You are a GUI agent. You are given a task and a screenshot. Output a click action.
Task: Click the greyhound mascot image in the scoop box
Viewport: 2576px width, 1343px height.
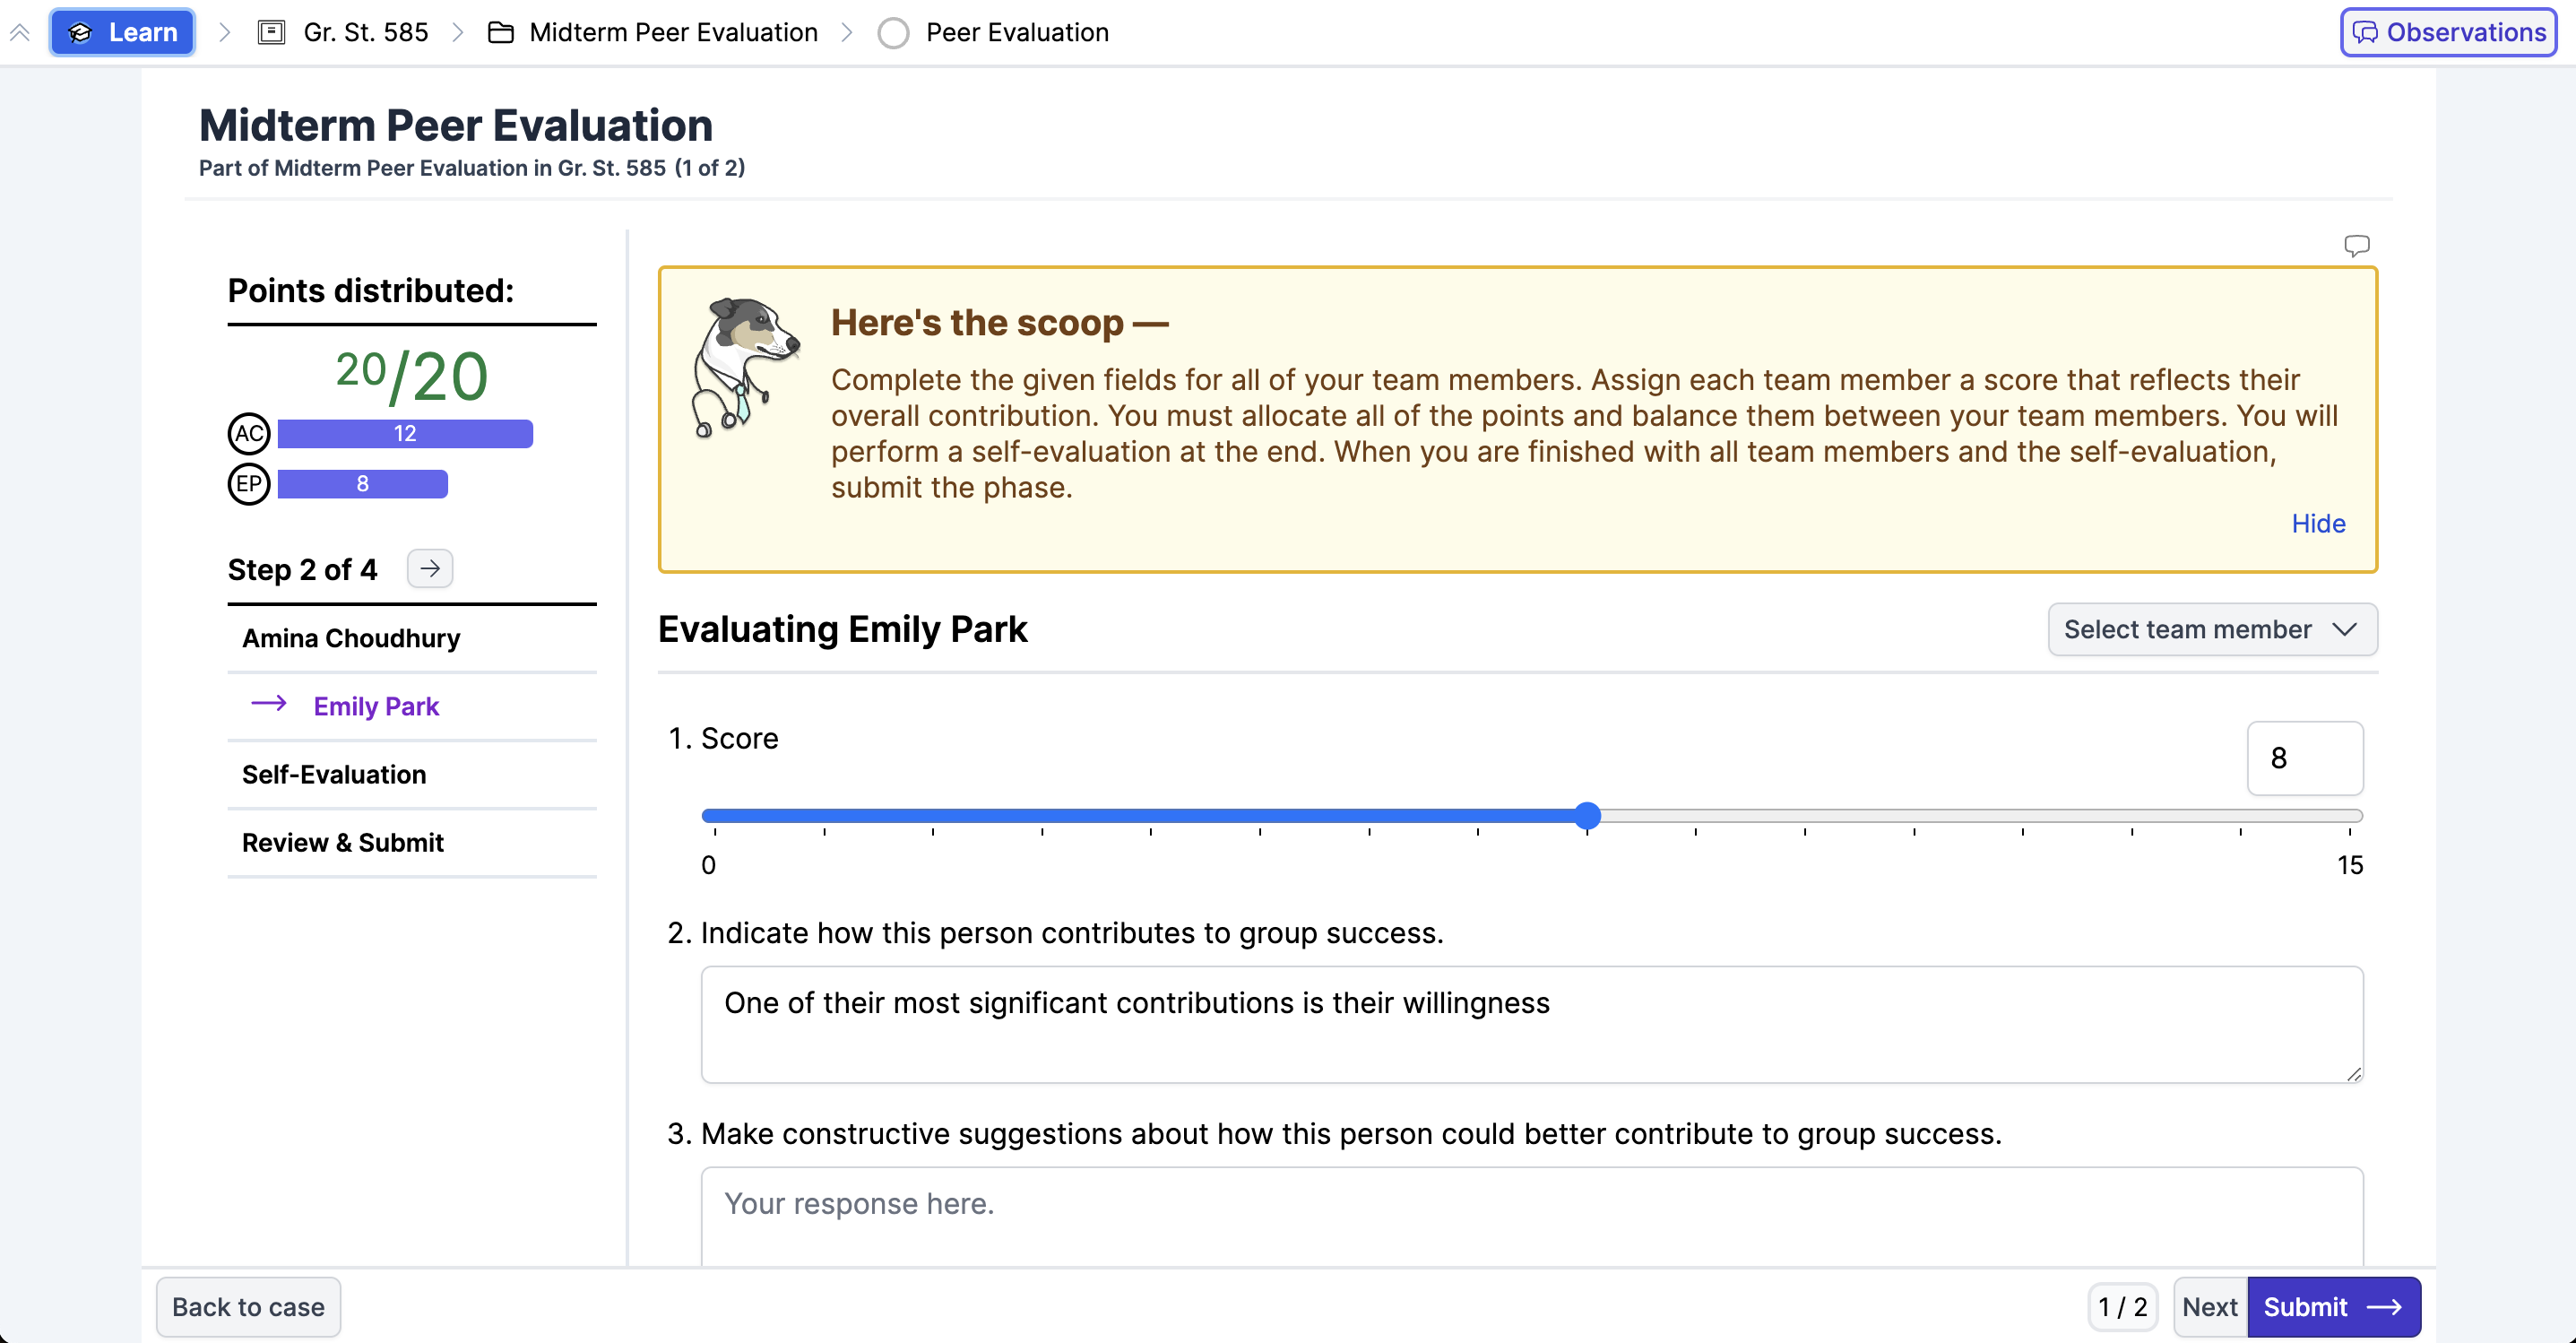(x=745, y=367)
